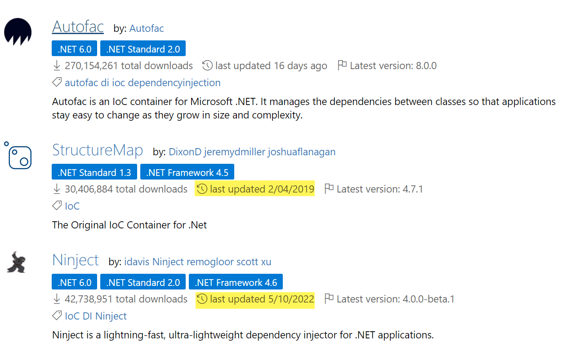This screenshot has height=355, width=562.
Task: Click the tag icon beside Ninject's tags
Action: [57, 316]
